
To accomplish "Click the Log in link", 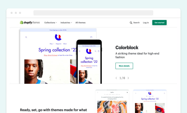I will pos(146,23).
